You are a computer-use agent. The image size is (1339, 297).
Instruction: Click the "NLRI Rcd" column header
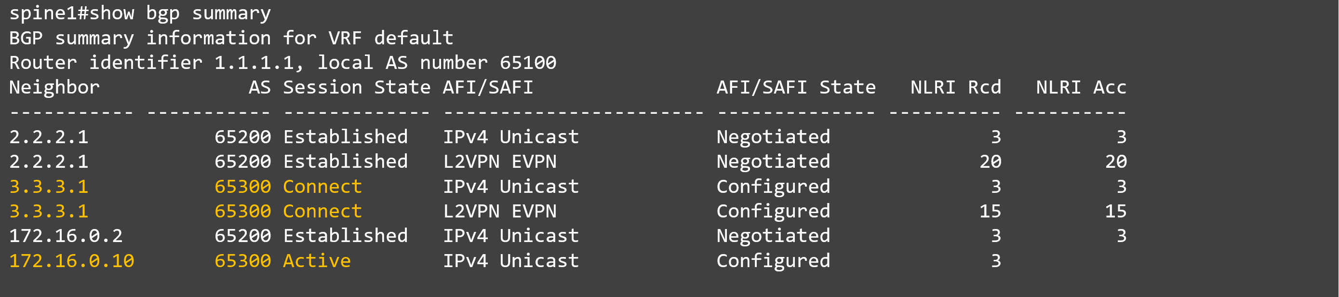click(x=955, y=87)
